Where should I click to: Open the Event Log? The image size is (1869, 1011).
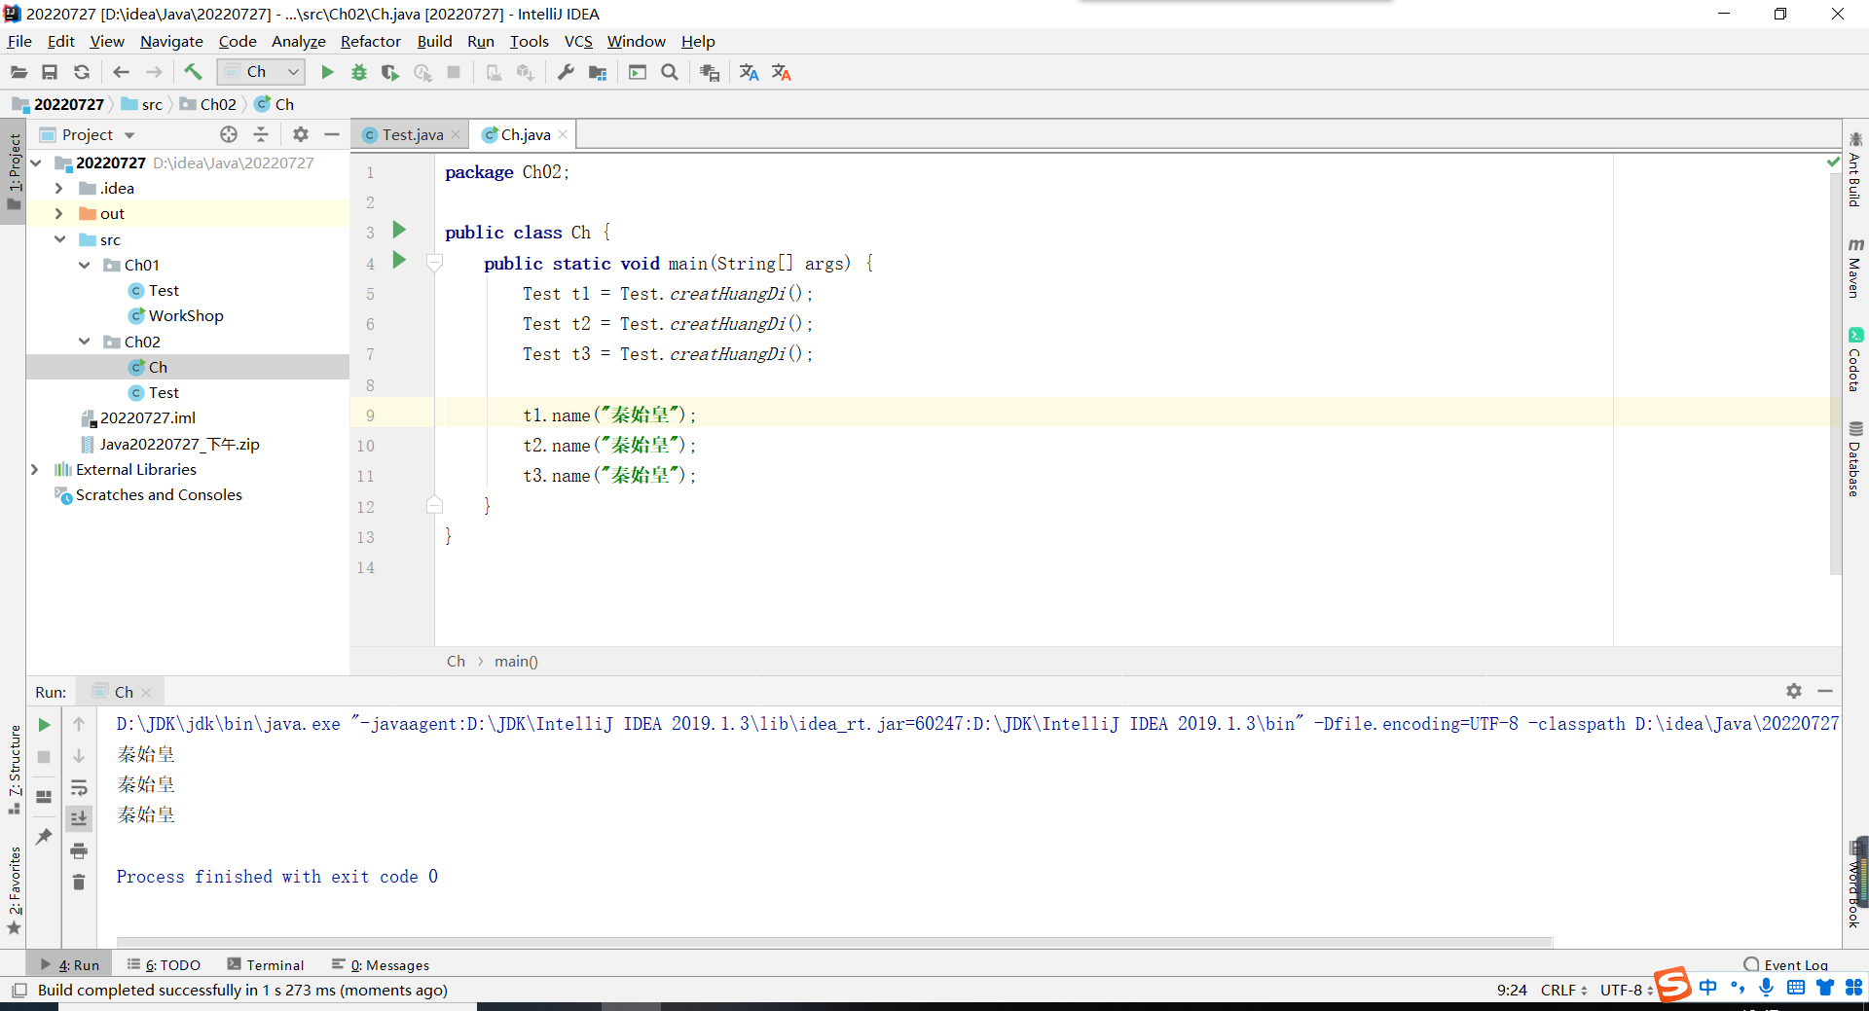[1786, 964]
